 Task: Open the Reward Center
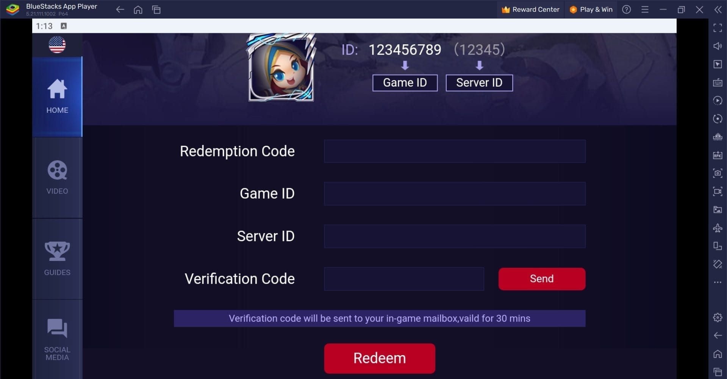click(530, 9)
